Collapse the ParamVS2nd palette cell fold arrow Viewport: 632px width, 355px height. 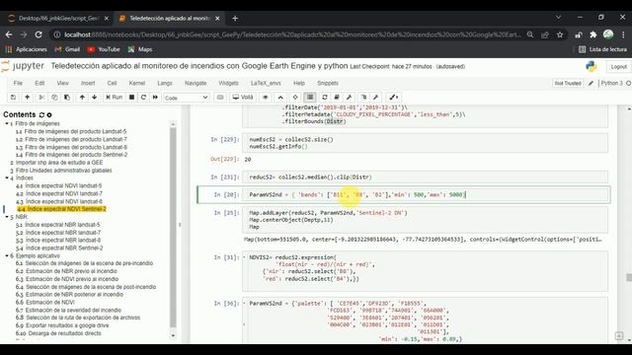[244, 304]
